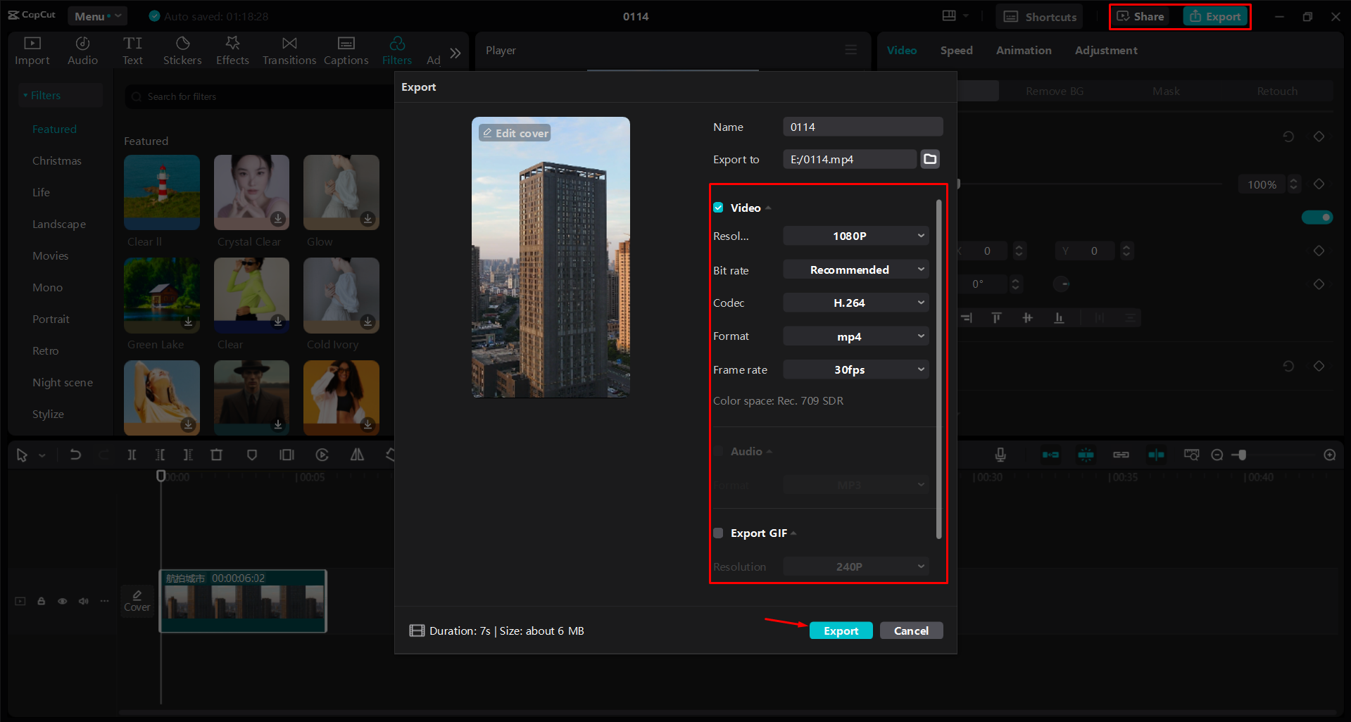Image resolution: width=1351 pixels, height=722 pixels.
Task: Cancel the export dialog
Action: 911,630
